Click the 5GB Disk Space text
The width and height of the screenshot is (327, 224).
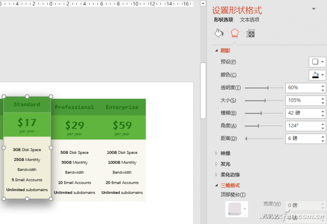pyautogui.click(x=74, y=152)
